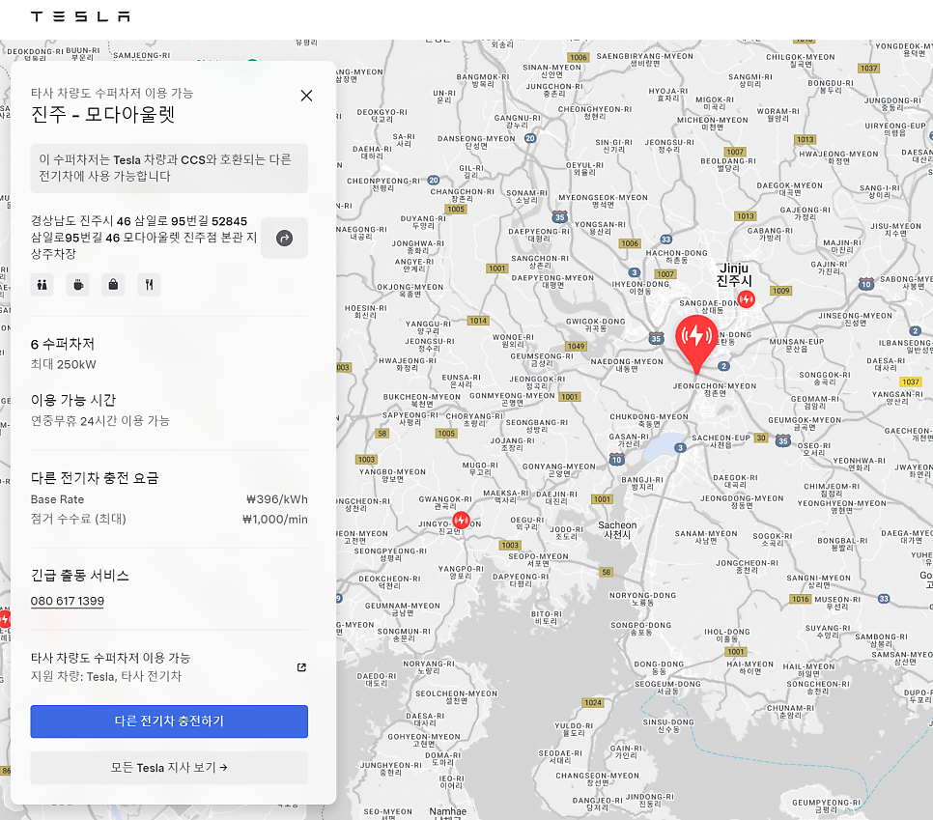Call roadside number 080 617 1399

coord(68,601)
